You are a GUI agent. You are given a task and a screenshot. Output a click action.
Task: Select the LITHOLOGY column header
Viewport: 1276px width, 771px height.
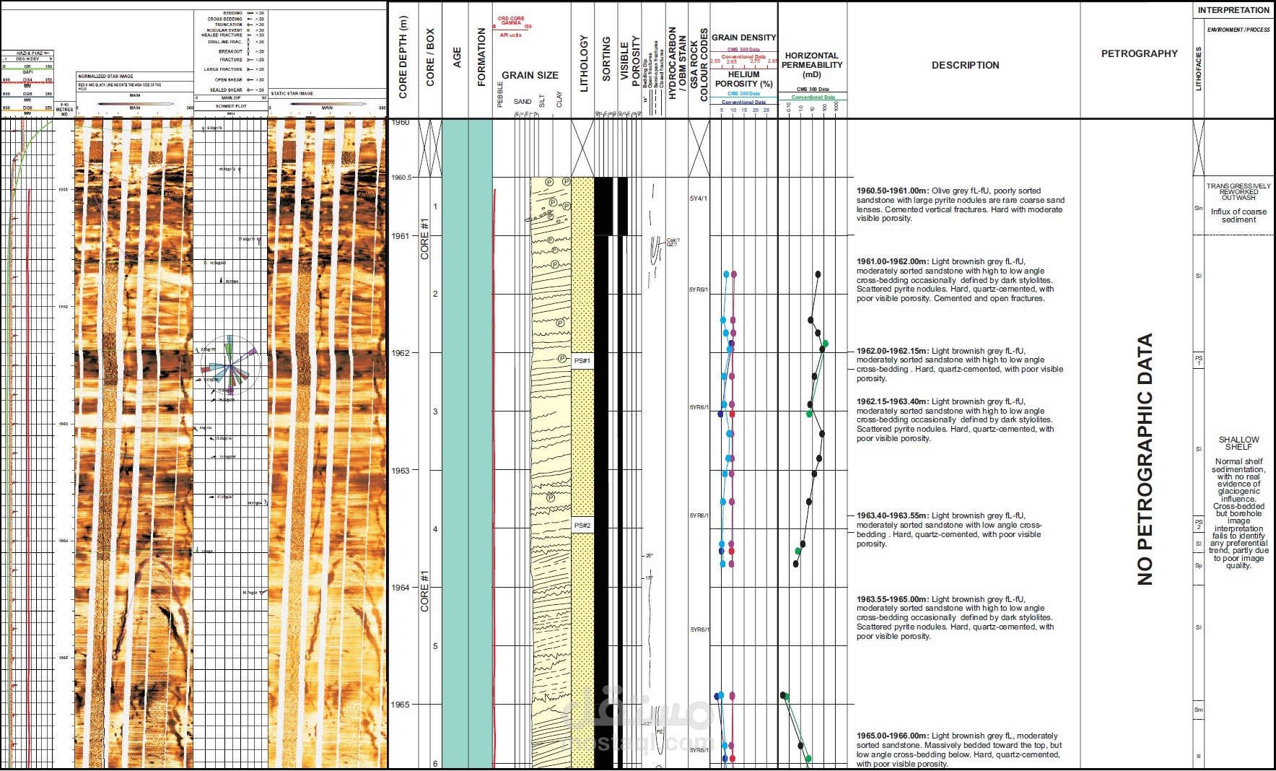pyautogui.click(x=584, y=64)
